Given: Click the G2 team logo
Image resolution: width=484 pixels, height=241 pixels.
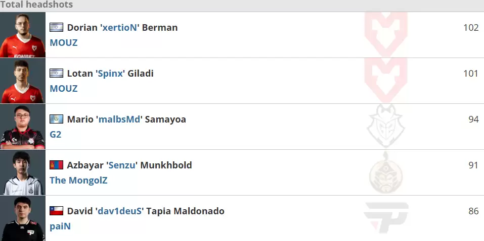Looking at the screenshot, I should (385, 126).
